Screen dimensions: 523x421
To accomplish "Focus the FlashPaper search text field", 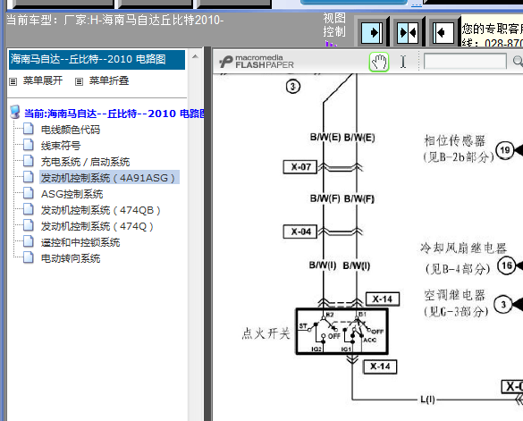I will point(465,62).
